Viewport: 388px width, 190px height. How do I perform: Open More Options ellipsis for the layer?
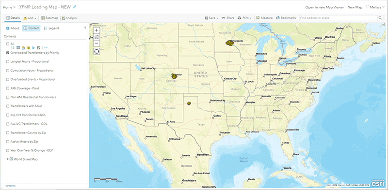46,48
